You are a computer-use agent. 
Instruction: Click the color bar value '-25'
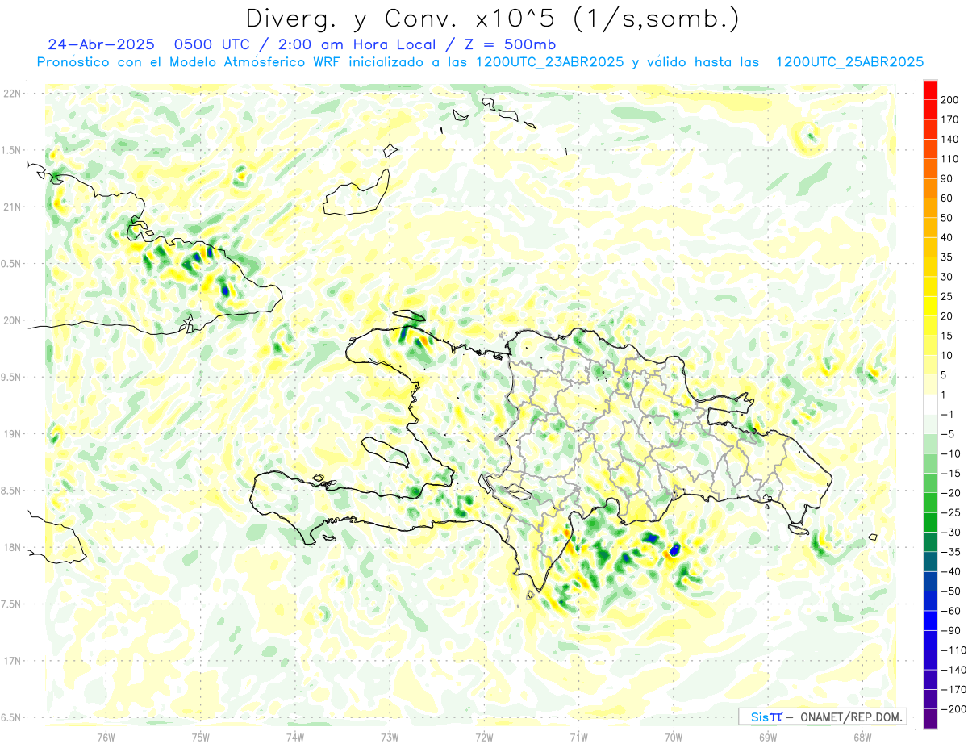point(952,512)
